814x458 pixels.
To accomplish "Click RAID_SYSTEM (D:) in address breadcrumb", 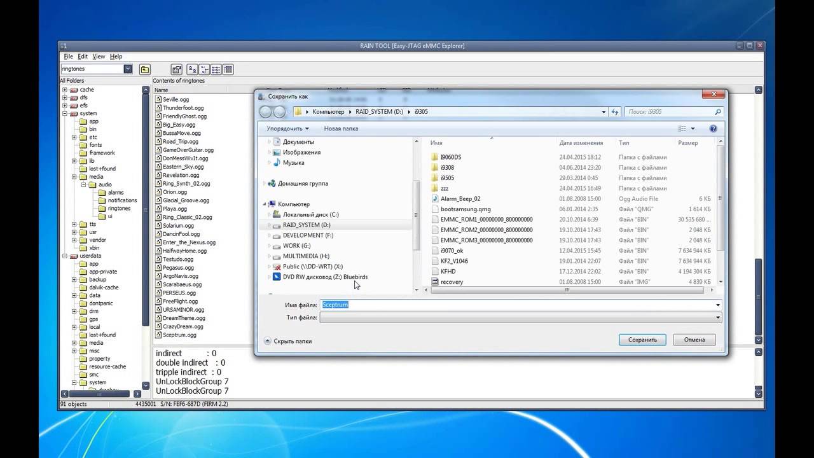I will (x=378, y=112).
